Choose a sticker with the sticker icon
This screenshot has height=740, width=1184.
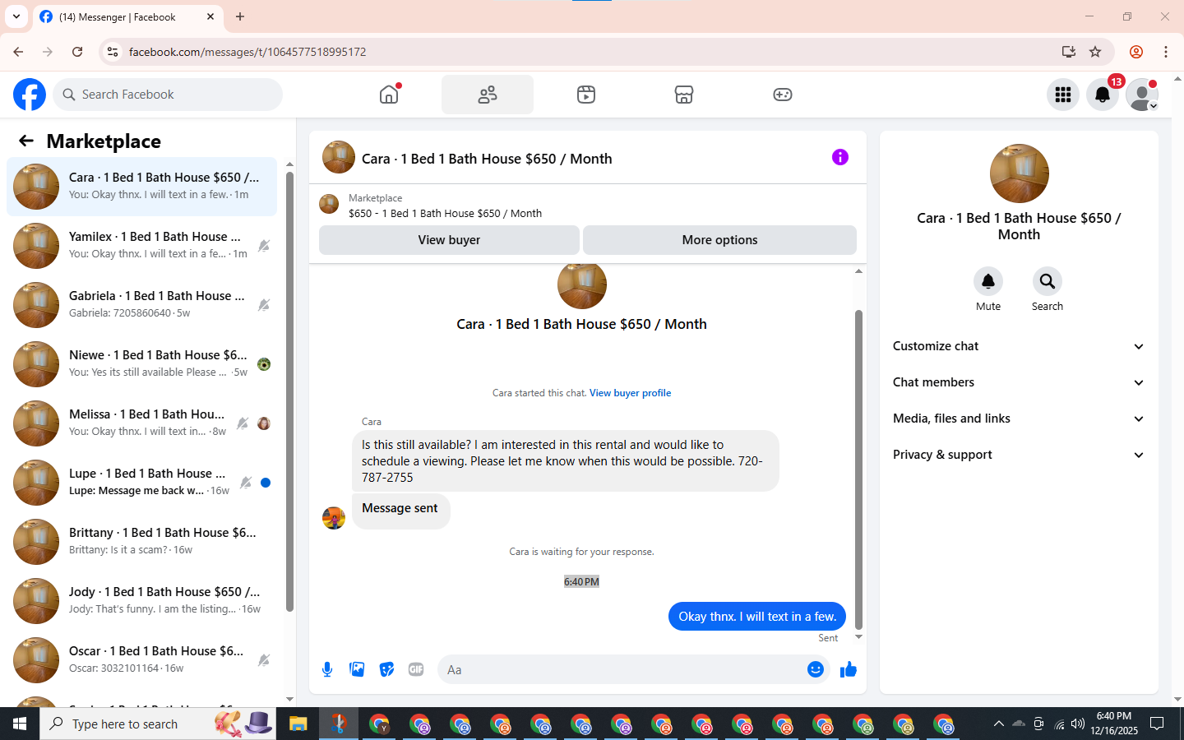[x=386, y=669]
